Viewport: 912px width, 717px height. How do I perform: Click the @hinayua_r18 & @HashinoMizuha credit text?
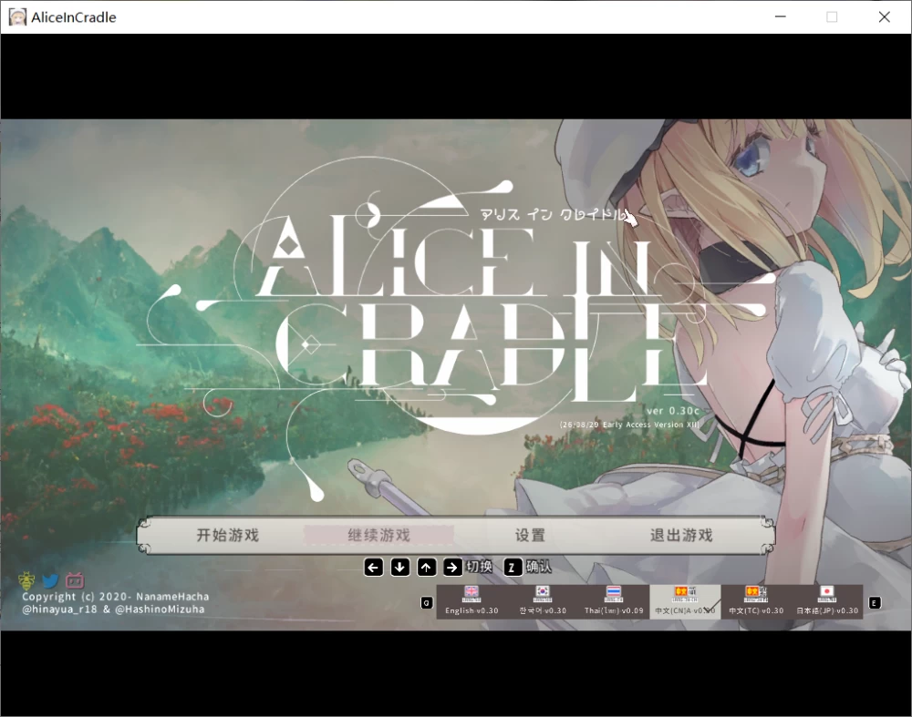click(x=113, y=609)
